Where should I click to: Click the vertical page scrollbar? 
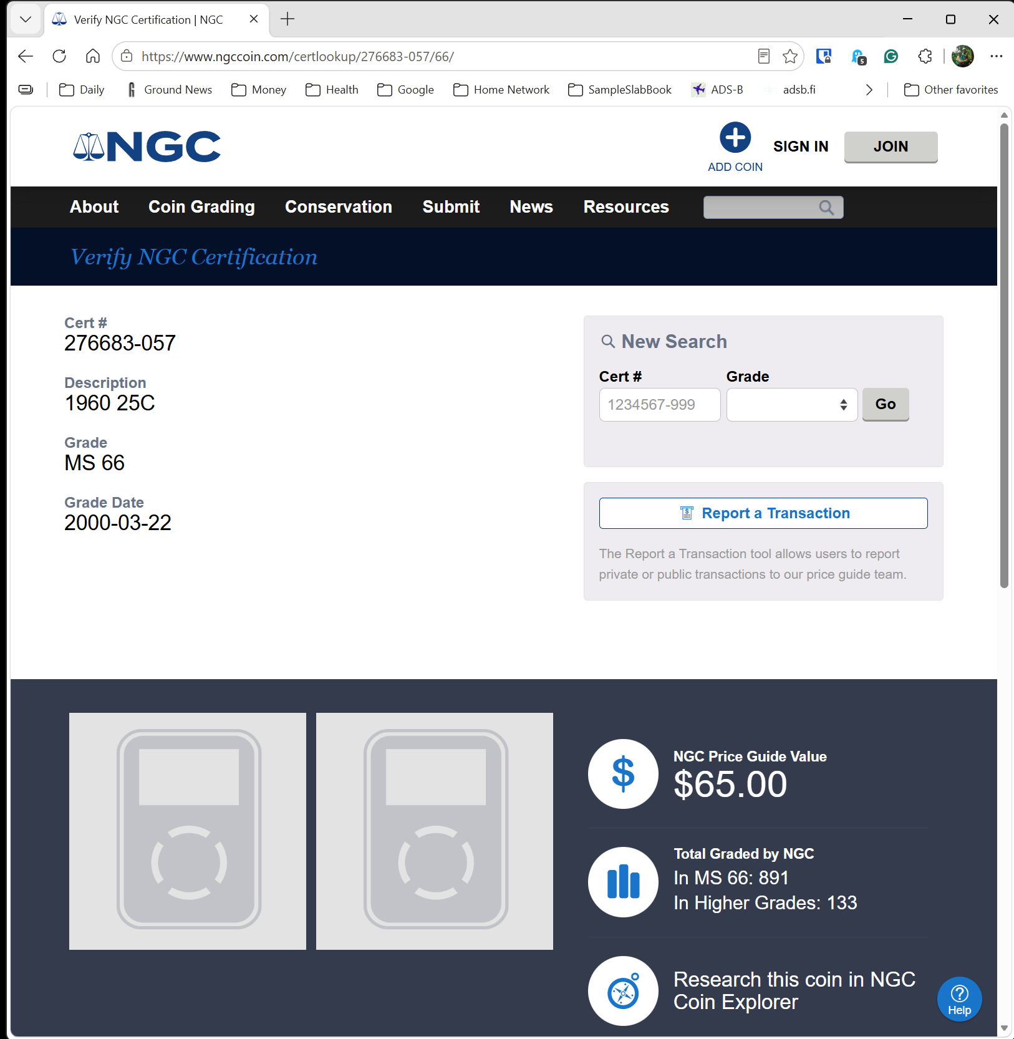tap(1004, 355)
